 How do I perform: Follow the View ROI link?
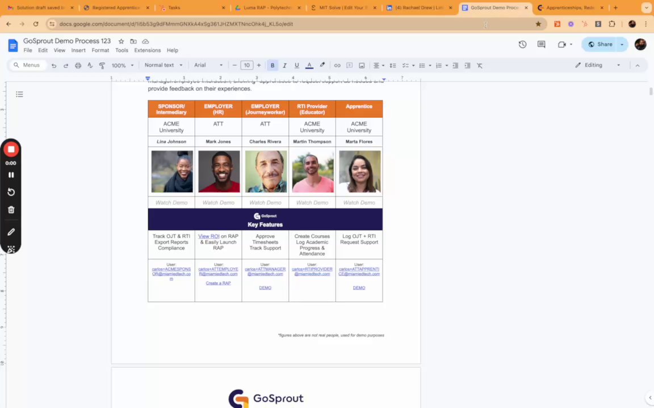(x=208, y=236)
